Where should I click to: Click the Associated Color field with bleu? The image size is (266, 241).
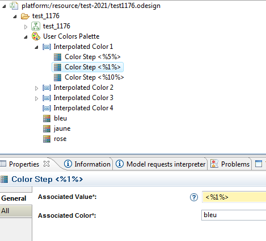[x=234, y=215]
